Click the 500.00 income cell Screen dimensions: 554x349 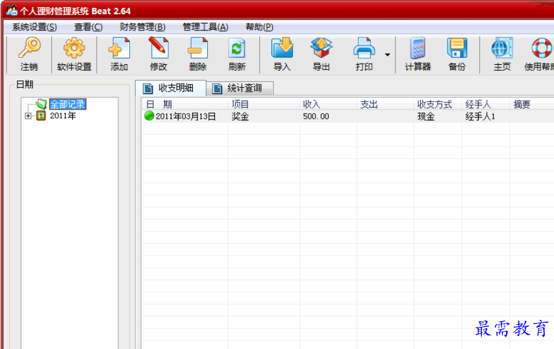[x=316, y=117]
